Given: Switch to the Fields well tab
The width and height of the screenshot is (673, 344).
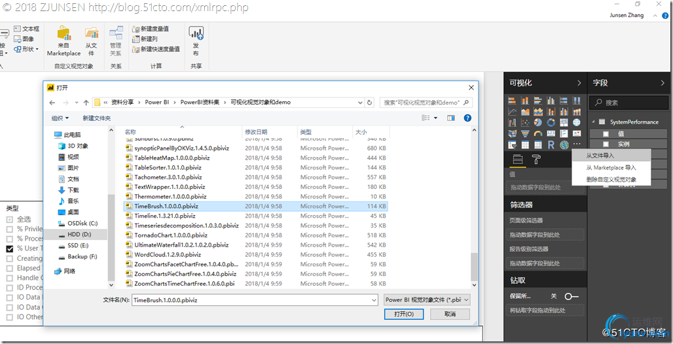Looking at the screenshot, I should 518,160.
